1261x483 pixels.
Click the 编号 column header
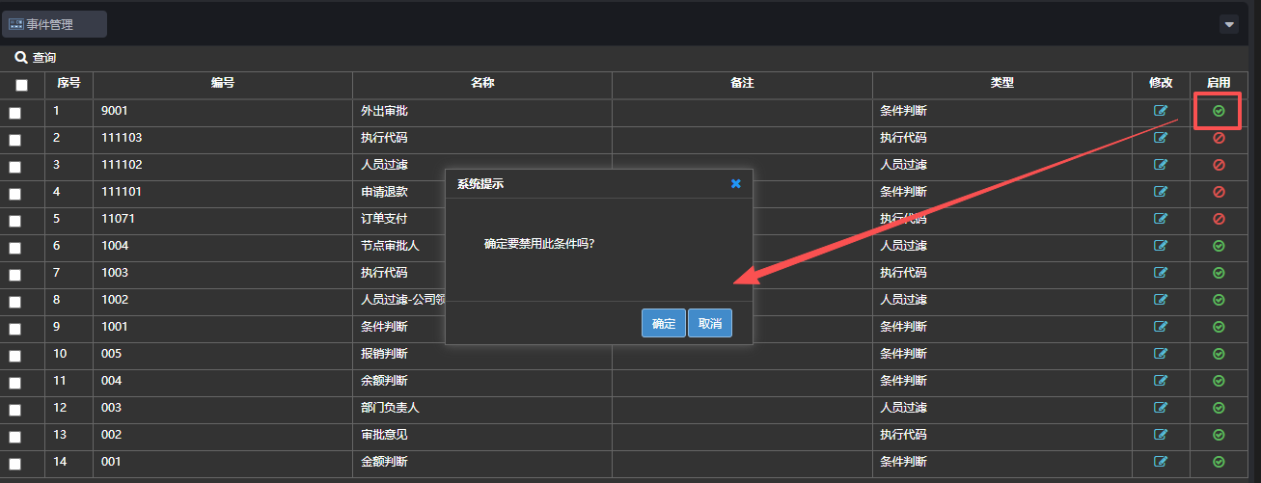(x=223, y=84)
